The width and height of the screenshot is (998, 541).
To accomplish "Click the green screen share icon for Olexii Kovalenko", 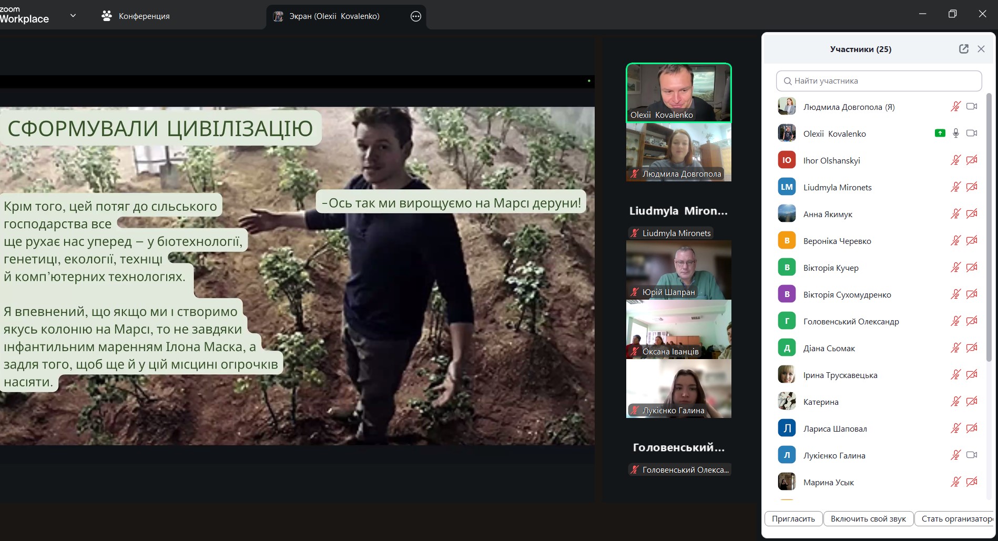I will point(940,134).
